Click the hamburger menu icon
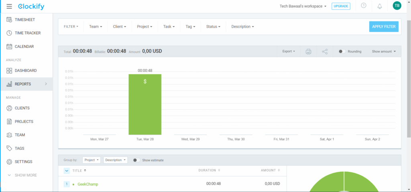 (9, 6)
